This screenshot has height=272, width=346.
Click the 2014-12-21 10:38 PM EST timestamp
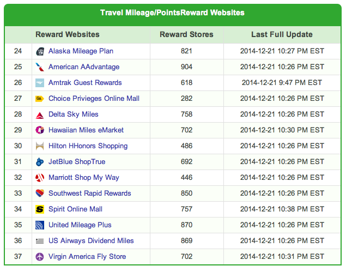282,209
